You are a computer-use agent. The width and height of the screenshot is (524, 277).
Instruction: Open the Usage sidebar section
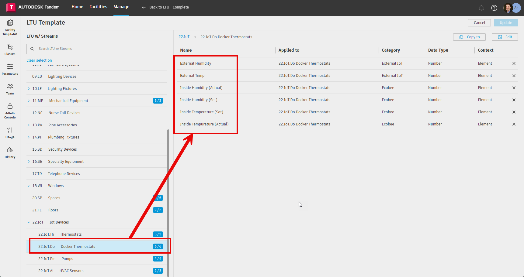tap(10, 133)
